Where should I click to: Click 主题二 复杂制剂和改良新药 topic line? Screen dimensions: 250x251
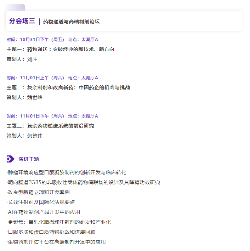pyautogui.click(x=68, y=87)
